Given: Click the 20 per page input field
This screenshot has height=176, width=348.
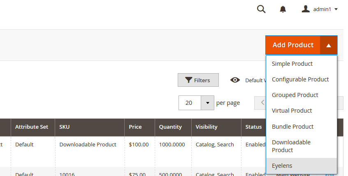Looking at the screenshot, I should point(190,103).
